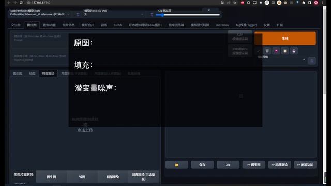Click the Zip button
331x186 pixels.
click(x=228, y=165)
